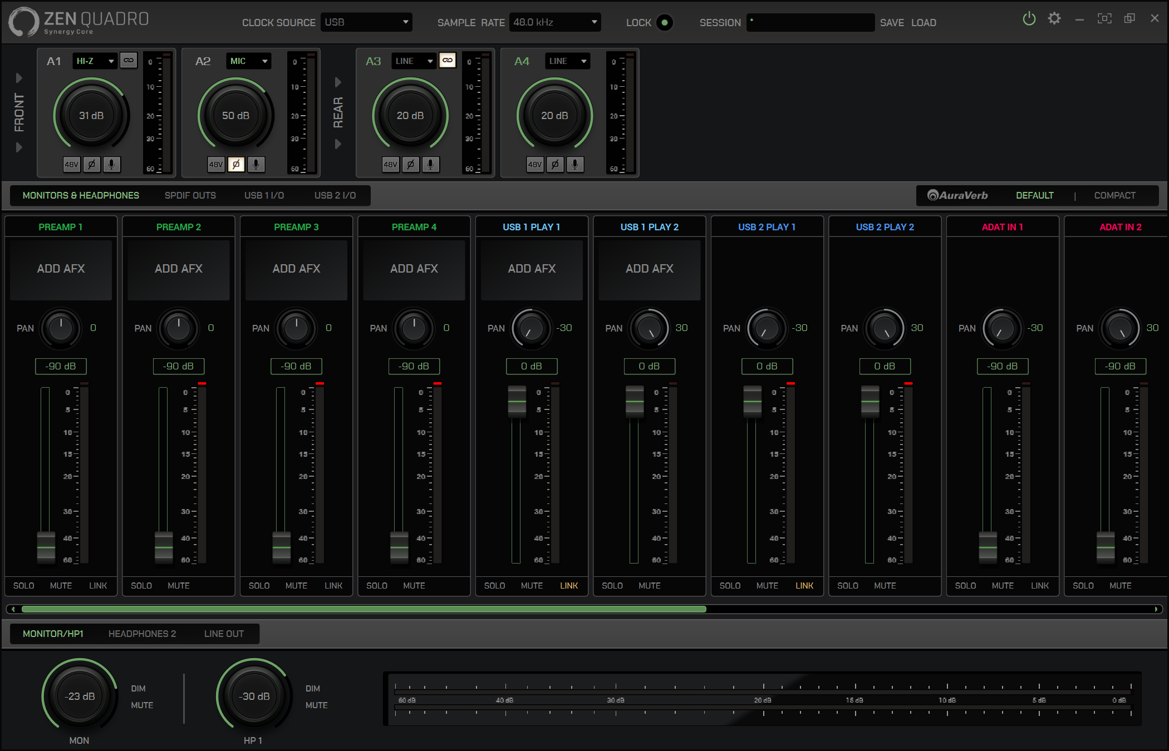Toggle DIM for MON output
Screen dimensions: 1169x751
pos(138,689)
